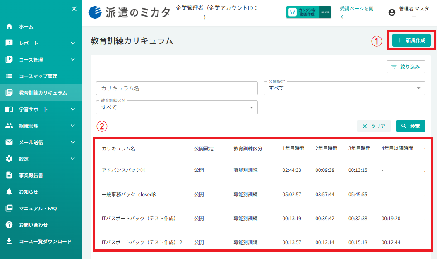Click the 4年目以降時間 column header
The width and height of the screenshot is (437, 259).
397,148
